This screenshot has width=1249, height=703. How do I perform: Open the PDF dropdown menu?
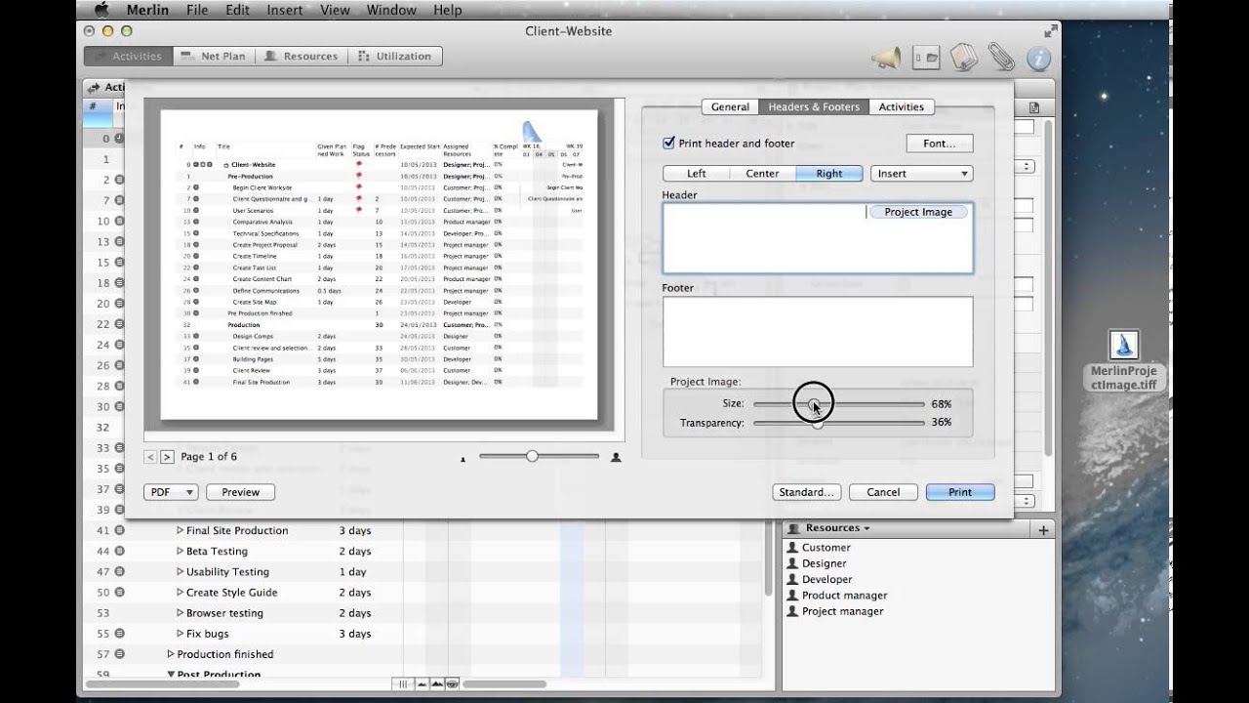coord(171,492)
